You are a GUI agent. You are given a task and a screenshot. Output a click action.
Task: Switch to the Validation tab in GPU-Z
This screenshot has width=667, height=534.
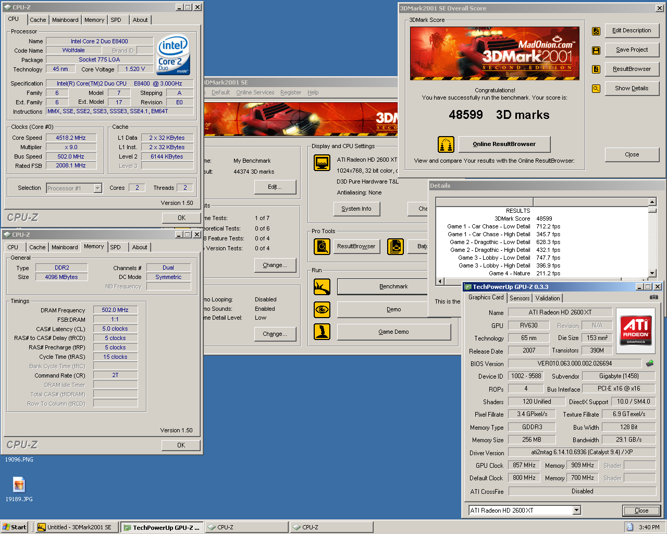(548, 298)
